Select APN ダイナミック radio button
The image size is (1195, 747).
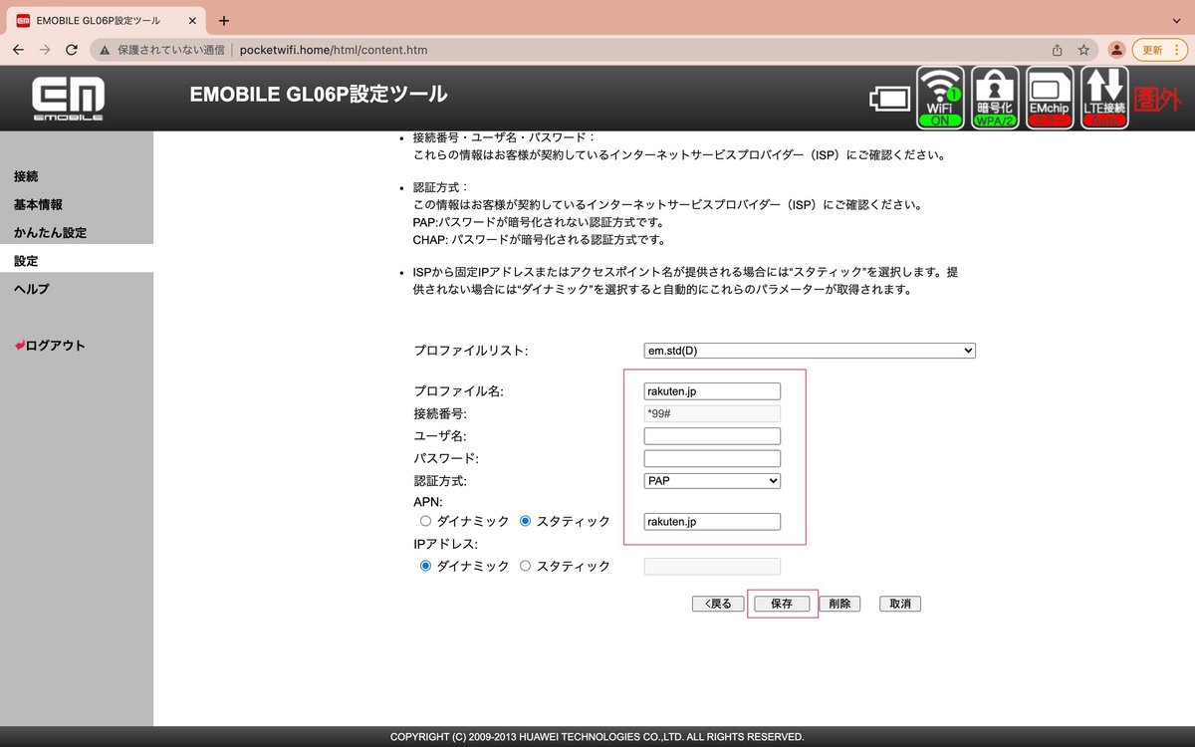click(425, 521)
